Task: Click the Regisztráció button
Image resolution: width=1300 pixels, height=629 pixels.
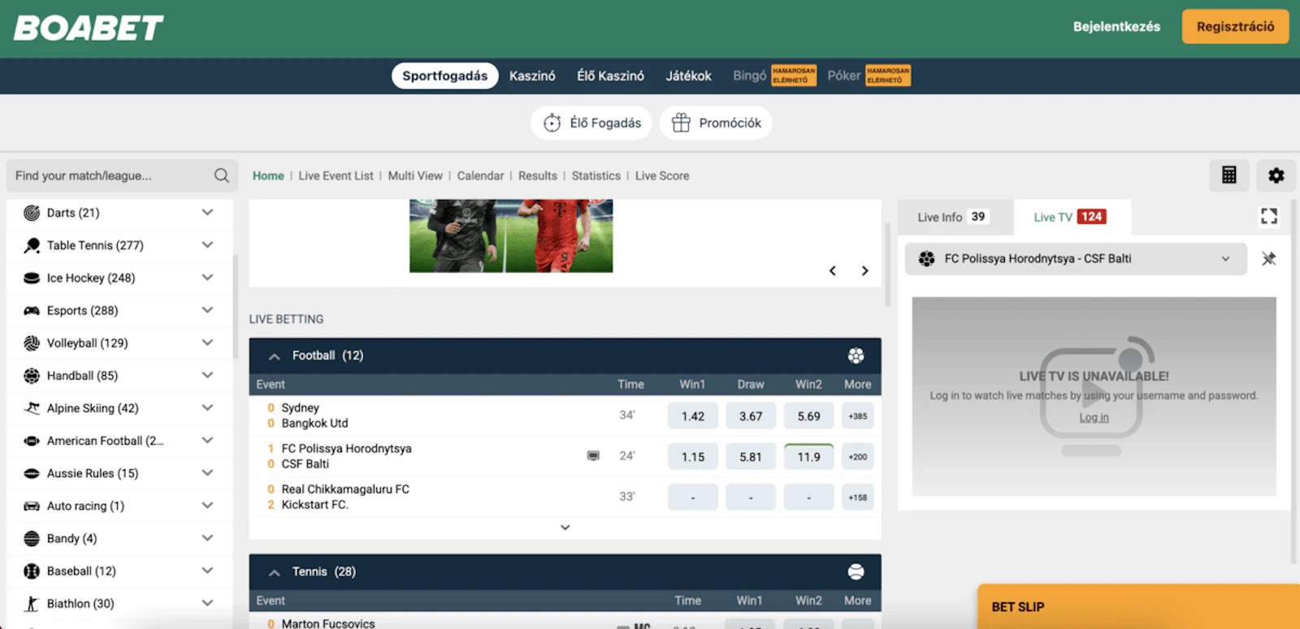Action: 1234,27
